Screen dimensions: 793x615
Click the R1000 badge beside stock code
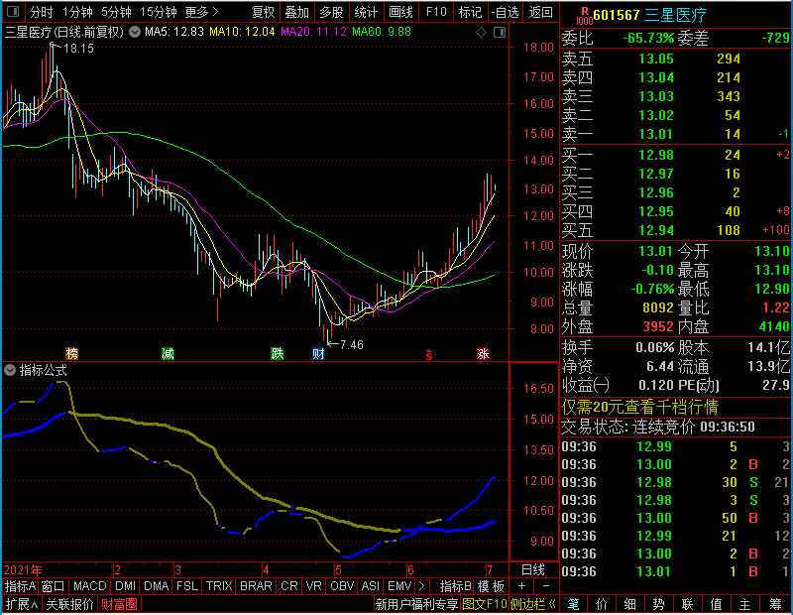pyautogui.click(x=584, y=16)
